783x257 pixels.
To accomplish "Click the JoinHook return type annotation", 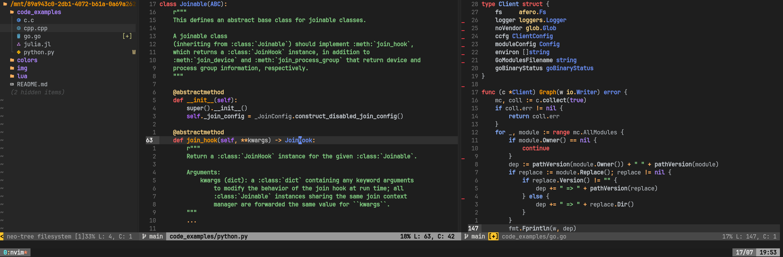I will [x=298, y=140].
